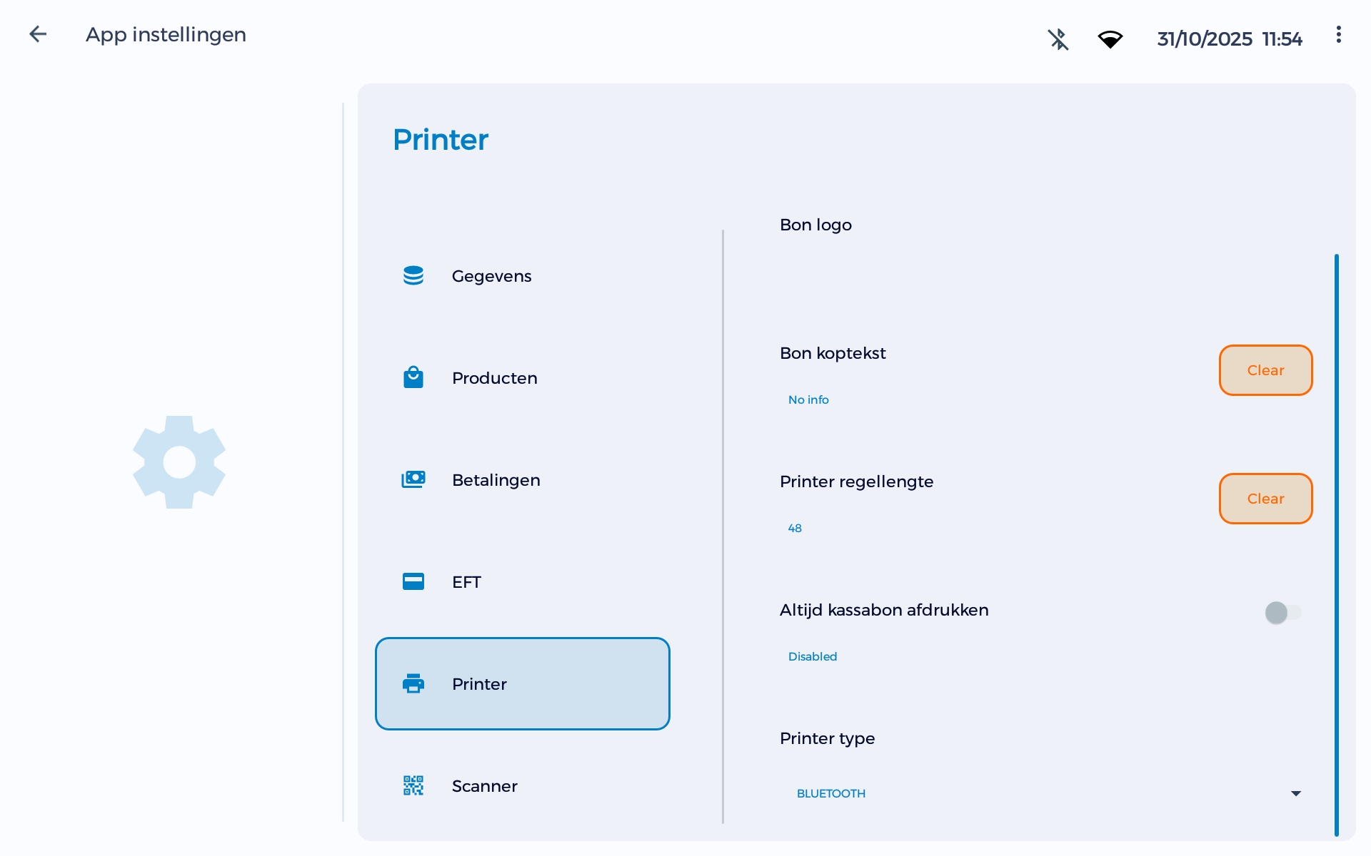Clear the Printer regellengte value
The height and width of the screenshot is (856, 1371).
pos(1265,499)
